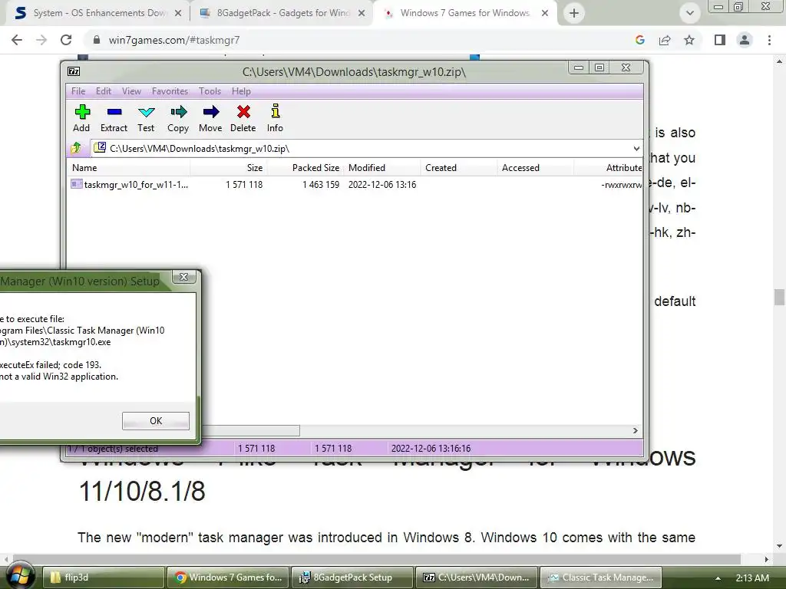Switch to Classic Task Manager taskbar button

[x=600, y=577]
